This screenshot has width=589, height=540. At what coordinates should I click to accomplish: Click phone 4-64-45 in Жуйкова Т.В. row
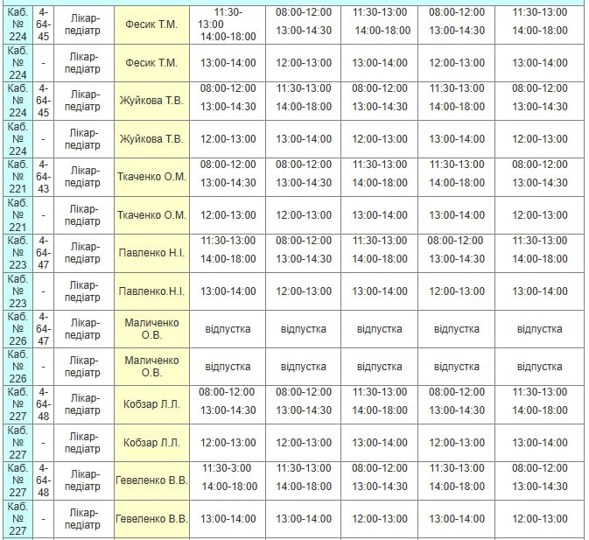(x=44, y=100)
